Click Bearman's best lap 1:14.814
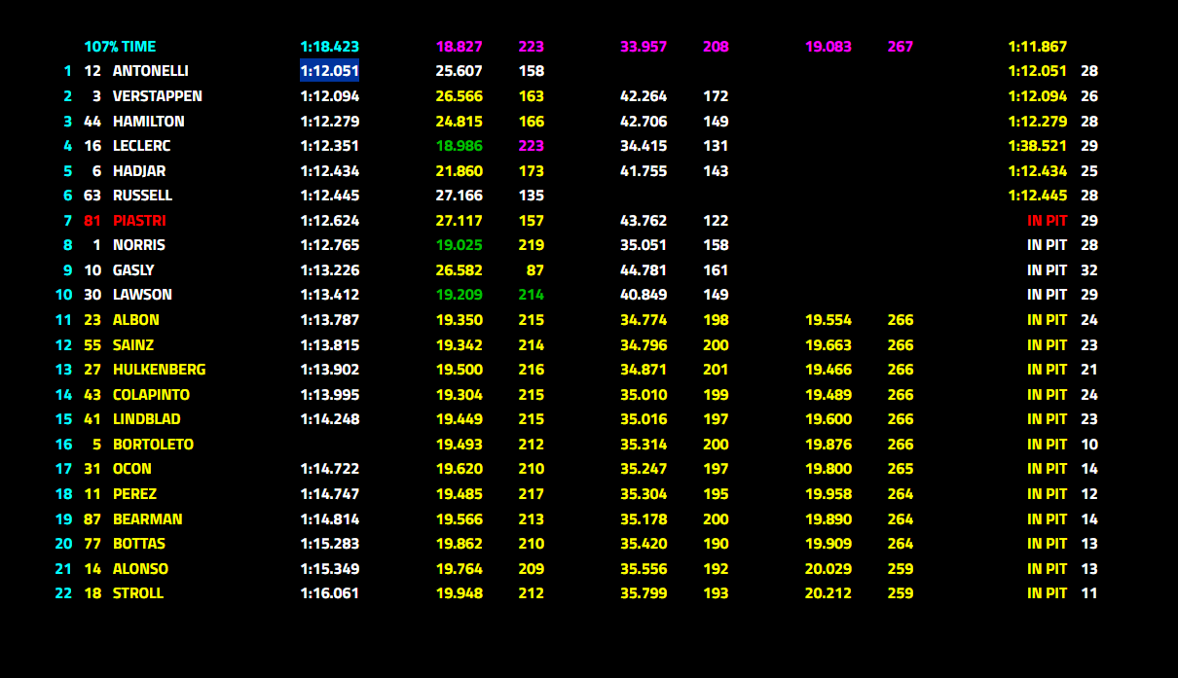Viewport: 1178px width, 678px height. tap(330, 519)
